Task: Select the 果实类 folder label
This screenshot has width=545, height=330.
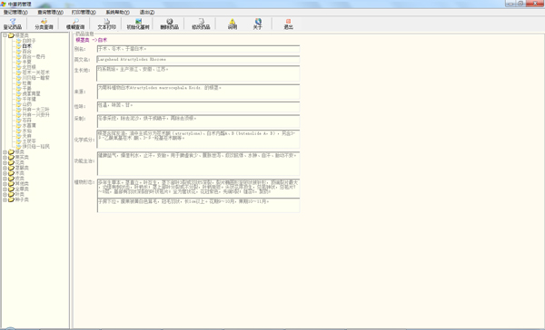Action: [x=22, y=157]
